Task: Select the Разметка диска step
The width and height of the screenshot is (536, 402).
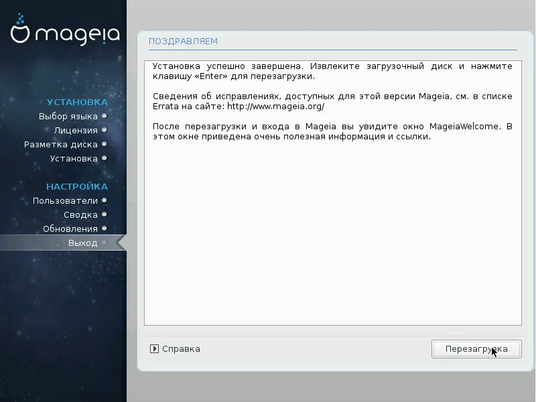Action: [x=61, y=145]
